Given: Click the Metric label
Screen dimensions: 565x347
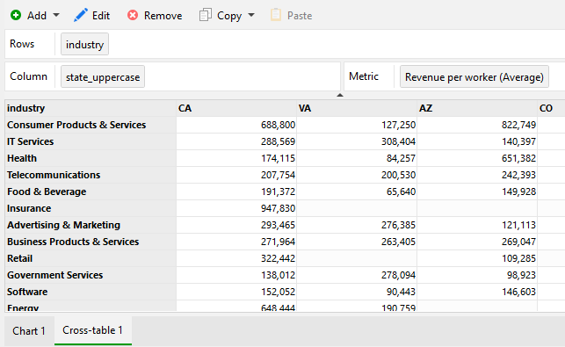Looking at the screenshot, I should pyautogui.click(x=364, y=76).
